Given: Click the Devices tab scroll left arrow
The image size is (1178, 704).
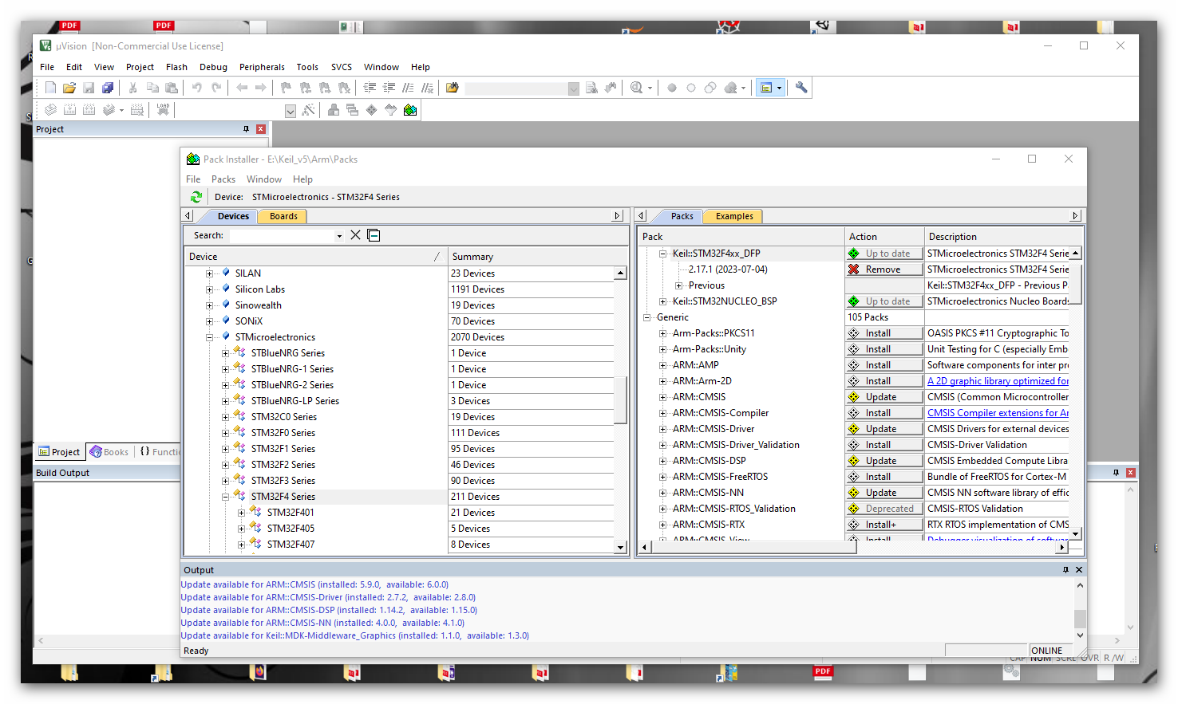Looking at the screenshot, I should tap(188, 216).
